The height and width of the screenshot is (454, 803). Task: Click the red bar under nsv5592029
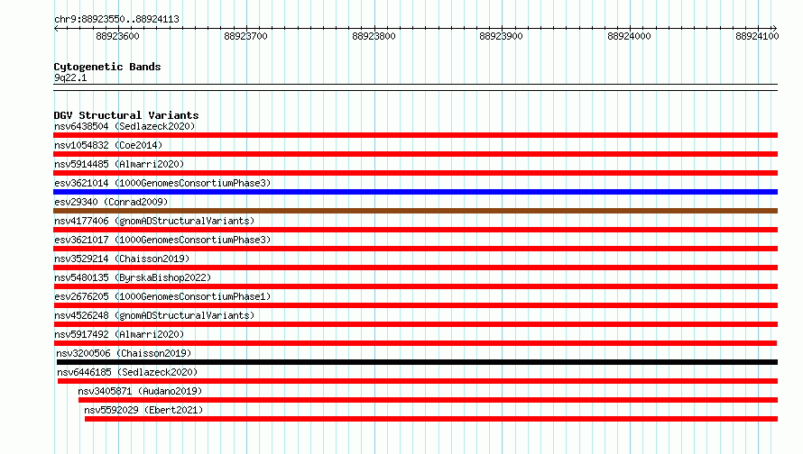click(431, 419)
